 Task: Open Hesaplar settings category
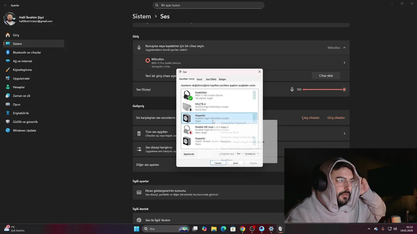coord(34,87)
